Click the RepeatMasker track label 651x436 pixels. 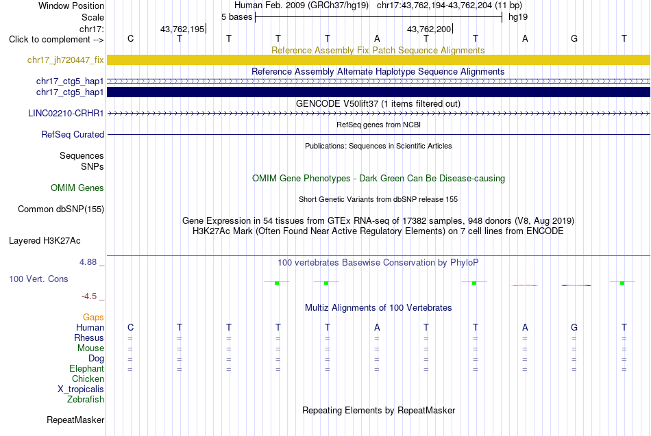pos(75,420)
